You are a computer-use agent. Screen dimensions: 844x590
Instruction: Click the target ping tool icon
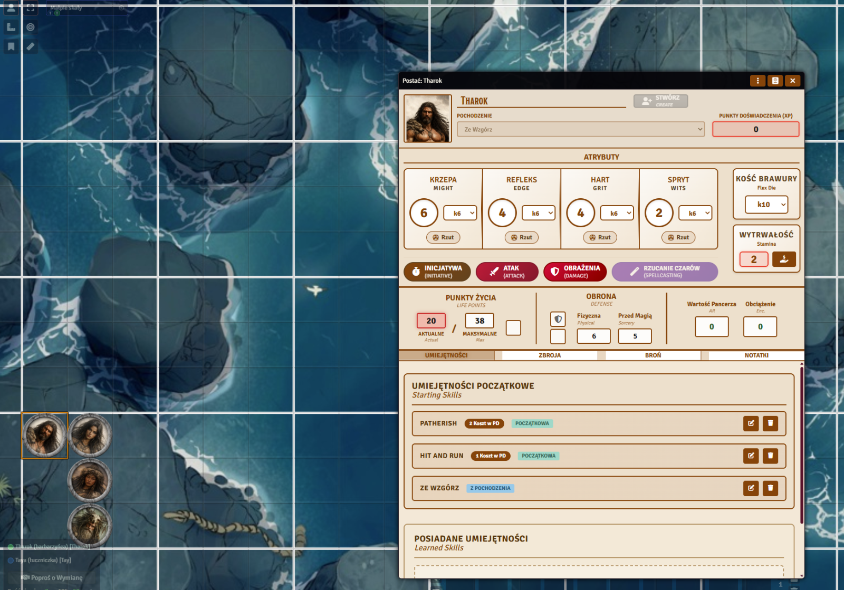tap(31, 27)
